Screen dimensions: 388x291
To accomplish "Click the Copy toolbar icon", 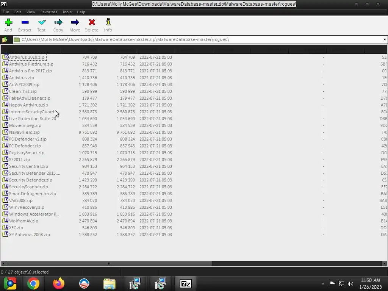I will coord(58,22).
